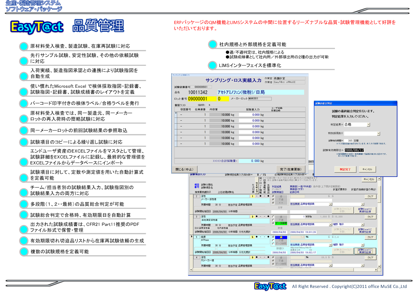Record results to Excel for 純度 ATPase row
This screenshot has width=416, height=292.
pyautogui.click(x=365, y=251)
